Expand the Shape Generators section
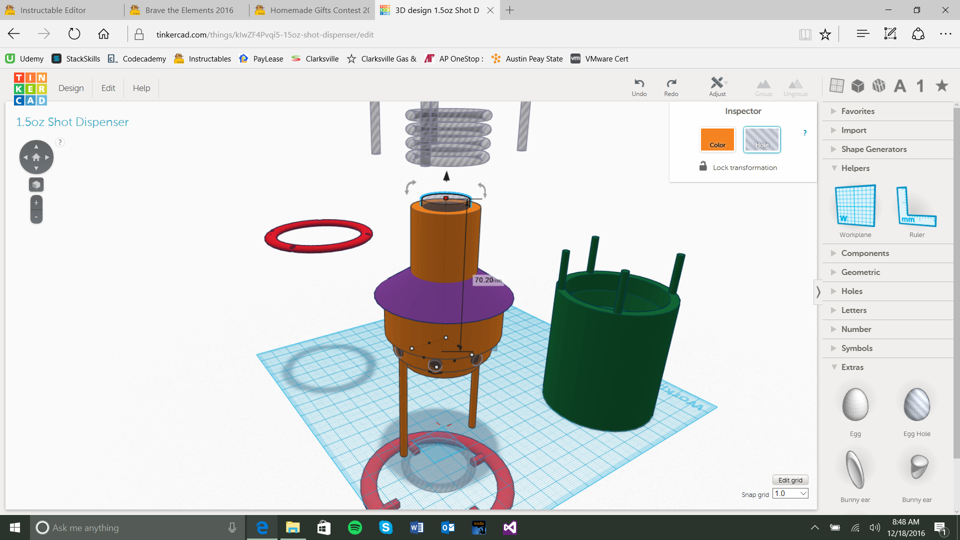The width and height of the screenshot is (960, 540). click(x=873, y=149)
